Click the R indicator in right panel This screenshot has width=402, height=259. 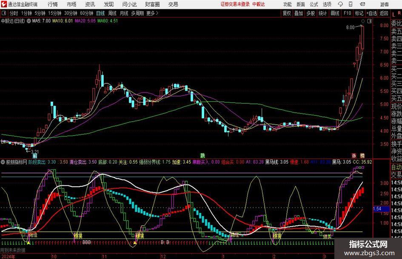[x=399, y=13]
